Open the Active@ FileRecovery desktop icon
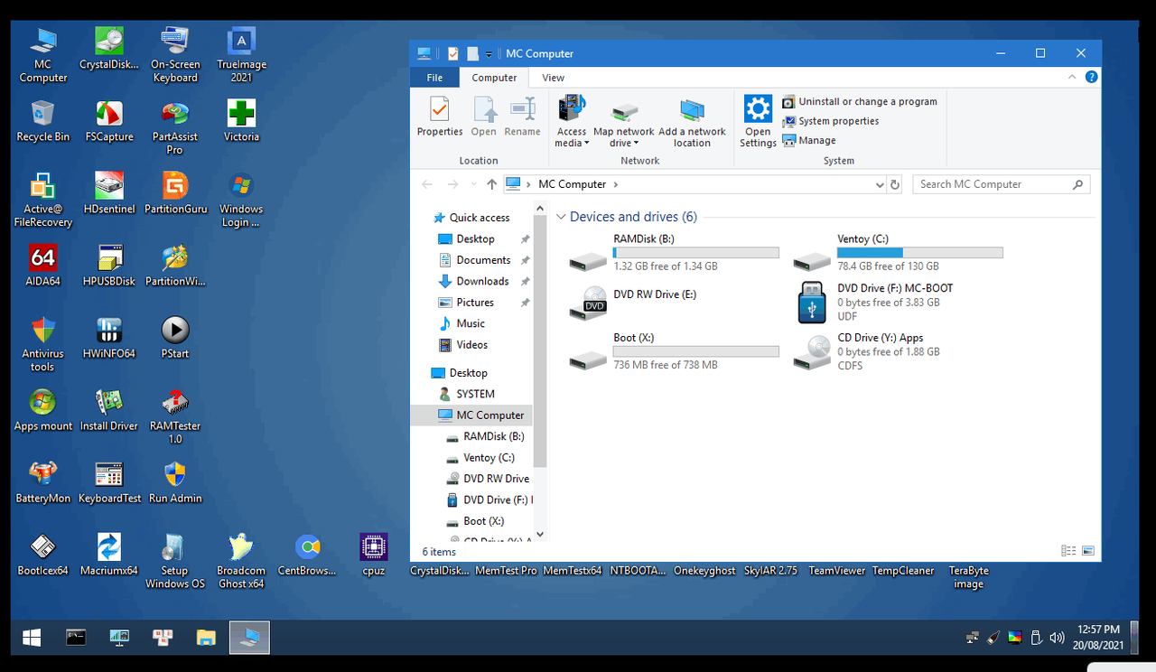The image size is (1156, 672). [x=42, y=199]
